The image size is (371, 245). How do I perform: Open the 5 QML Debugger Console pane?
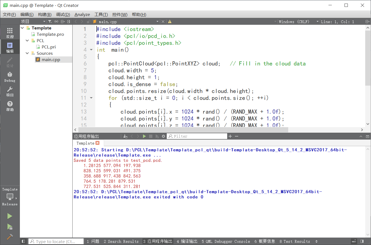(x=226, y=241)
